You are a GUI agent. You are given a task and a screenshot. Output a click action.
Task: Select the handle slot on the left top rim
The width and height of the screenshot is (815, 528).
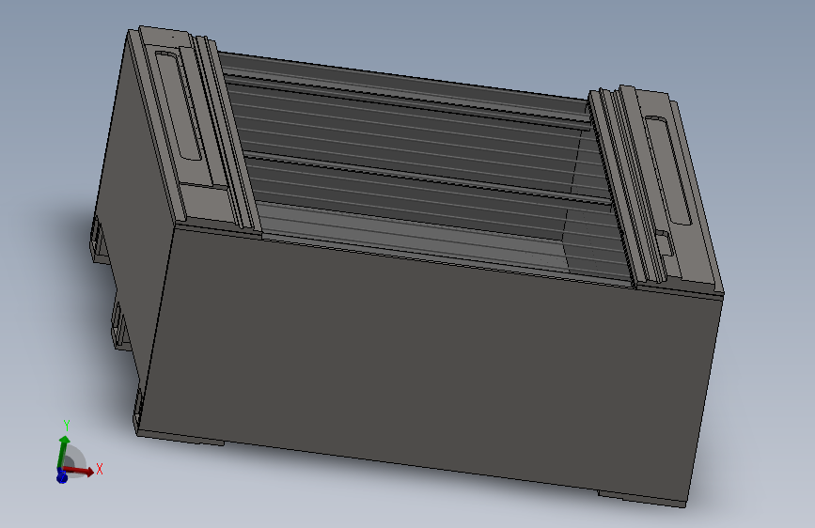pyautogui.click(x=179, y=105)
